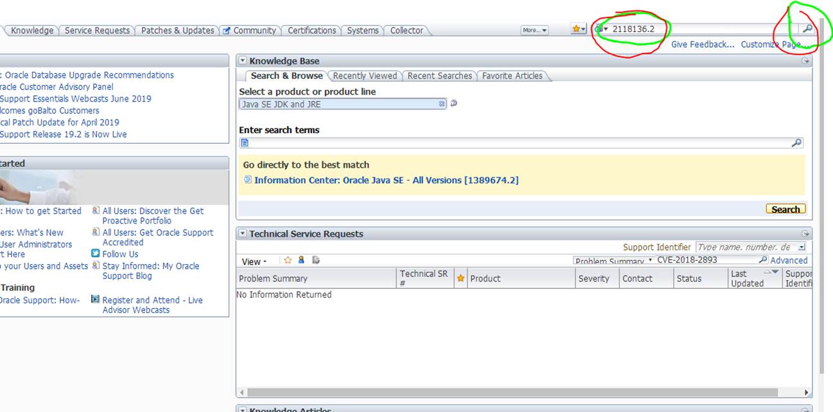Open the View menu in Technical Service Requests
This screenshot has height=412, width=833.
coord(253,262)
